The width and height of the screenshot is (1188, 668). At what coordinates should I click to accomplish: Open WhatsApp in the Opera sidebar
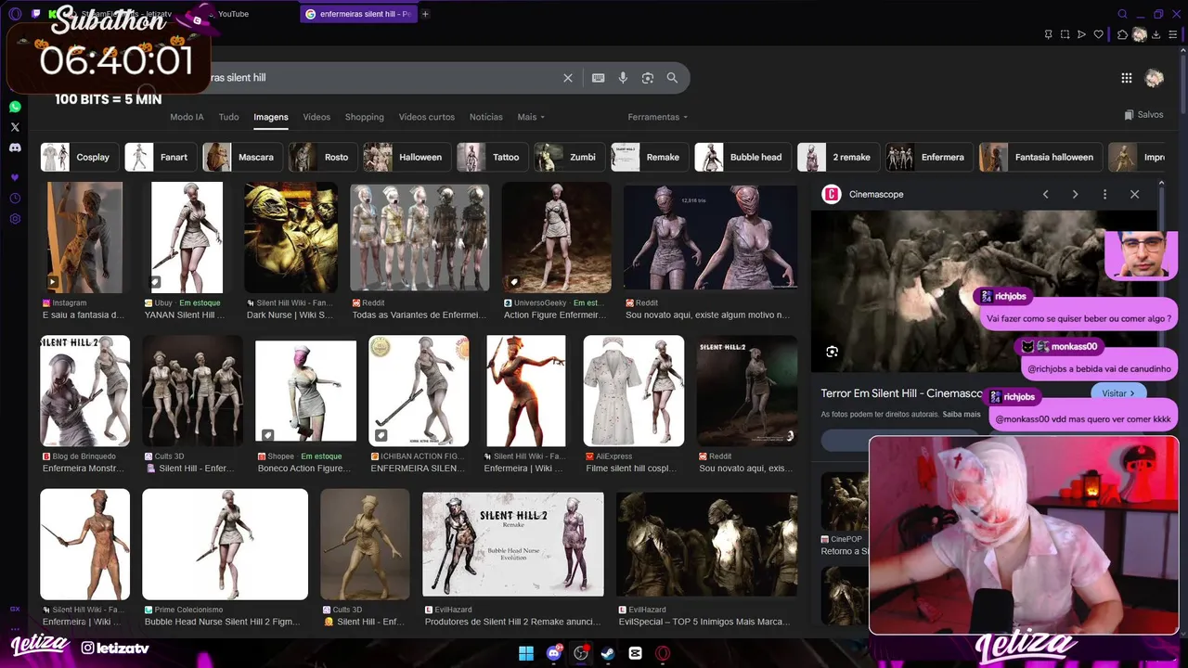(15, 107)
